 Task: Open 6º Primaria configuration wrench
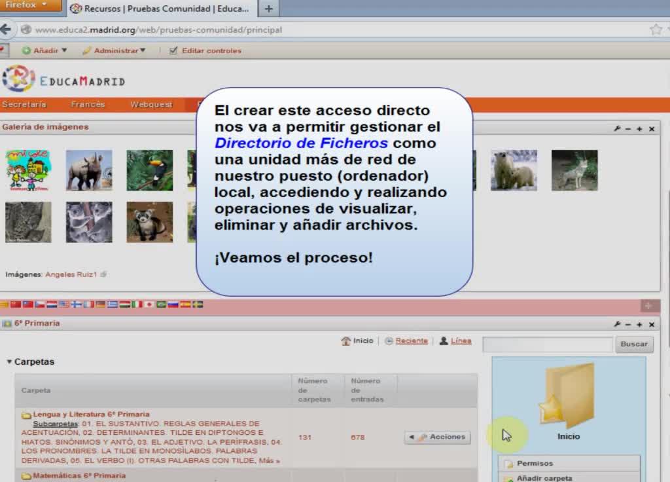tap(617, 324)
